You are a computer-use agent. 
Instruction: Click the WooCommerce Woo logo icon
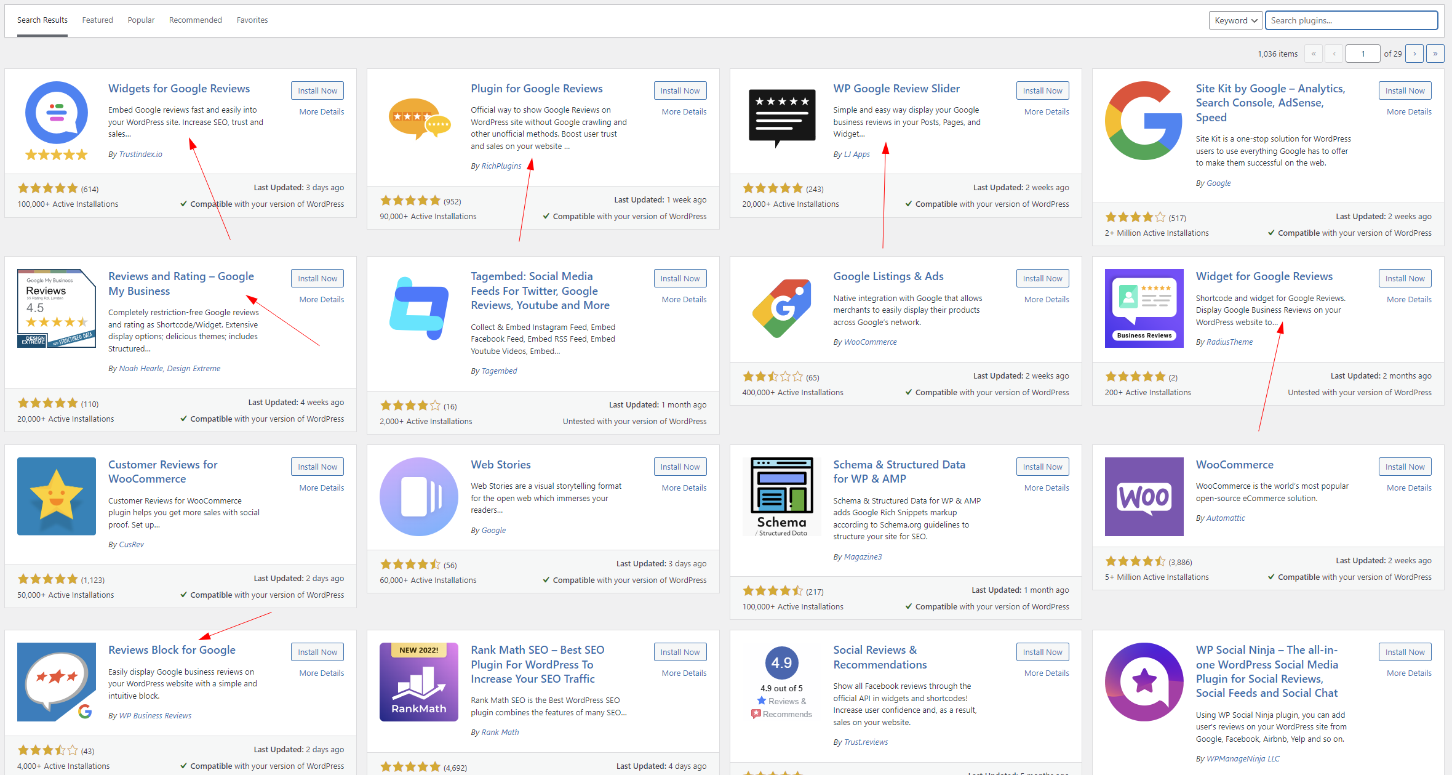(x=1144, y=496)
